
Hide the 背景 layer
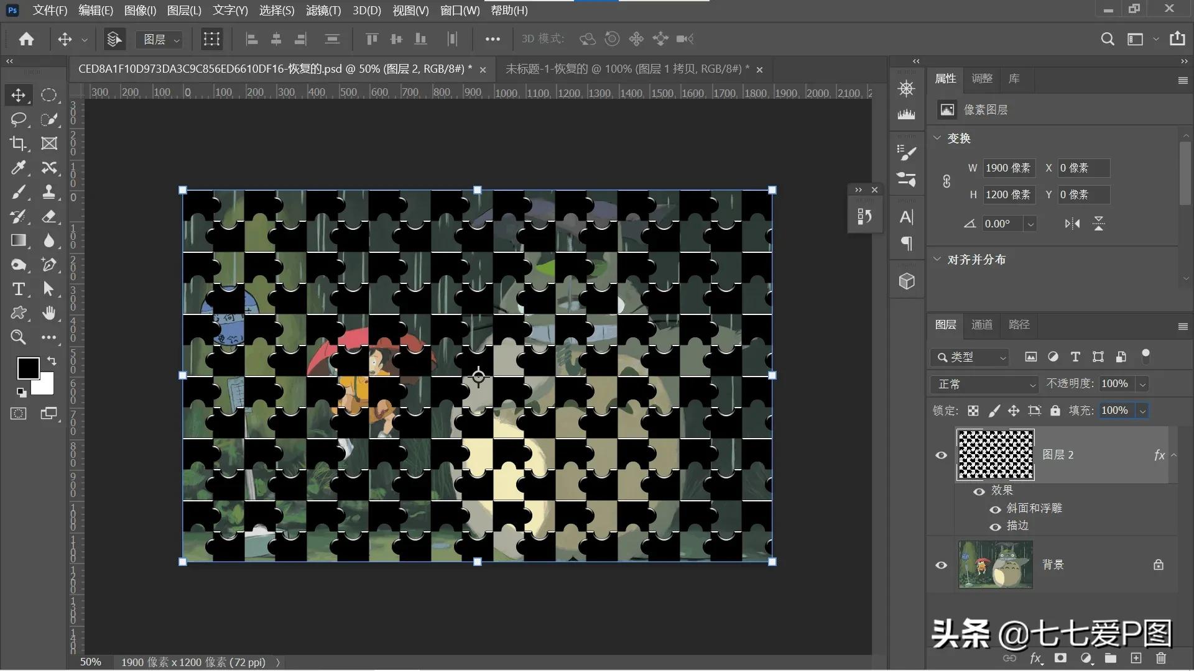pyautogui.click(x=941, y=565)
